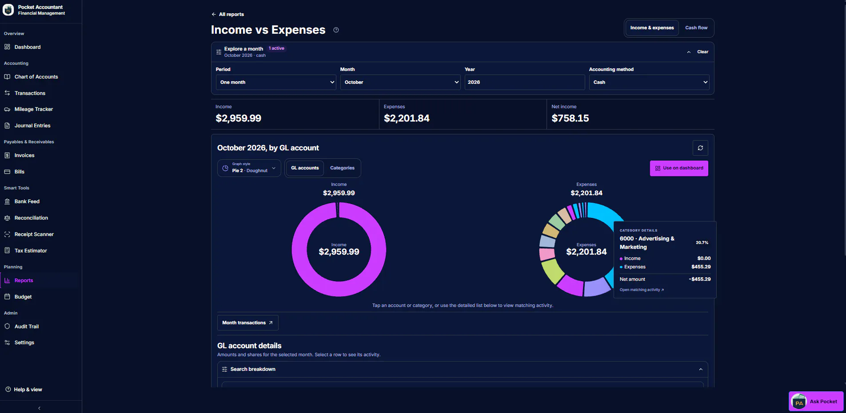
Task: Open the Receipt Scanner sidebar item
Action: point(34,234)
